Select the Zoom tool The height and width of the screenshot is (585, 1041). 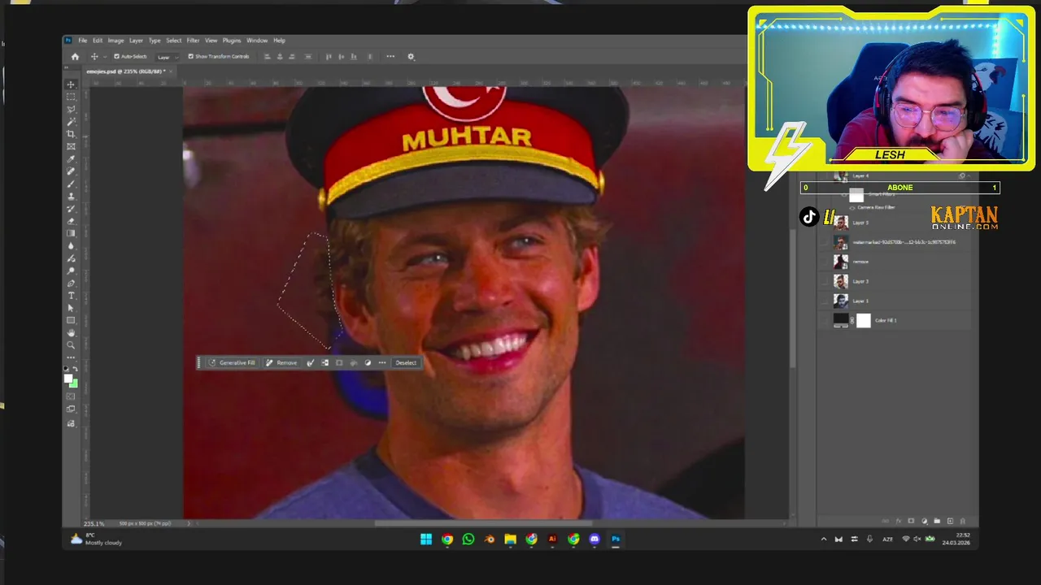(x=71, y=345)
